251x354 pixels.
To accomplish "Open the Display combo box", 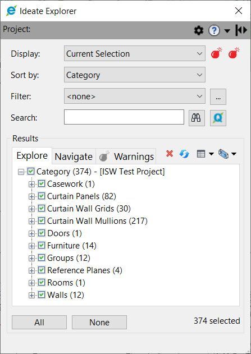I will [x=135, y=53].
